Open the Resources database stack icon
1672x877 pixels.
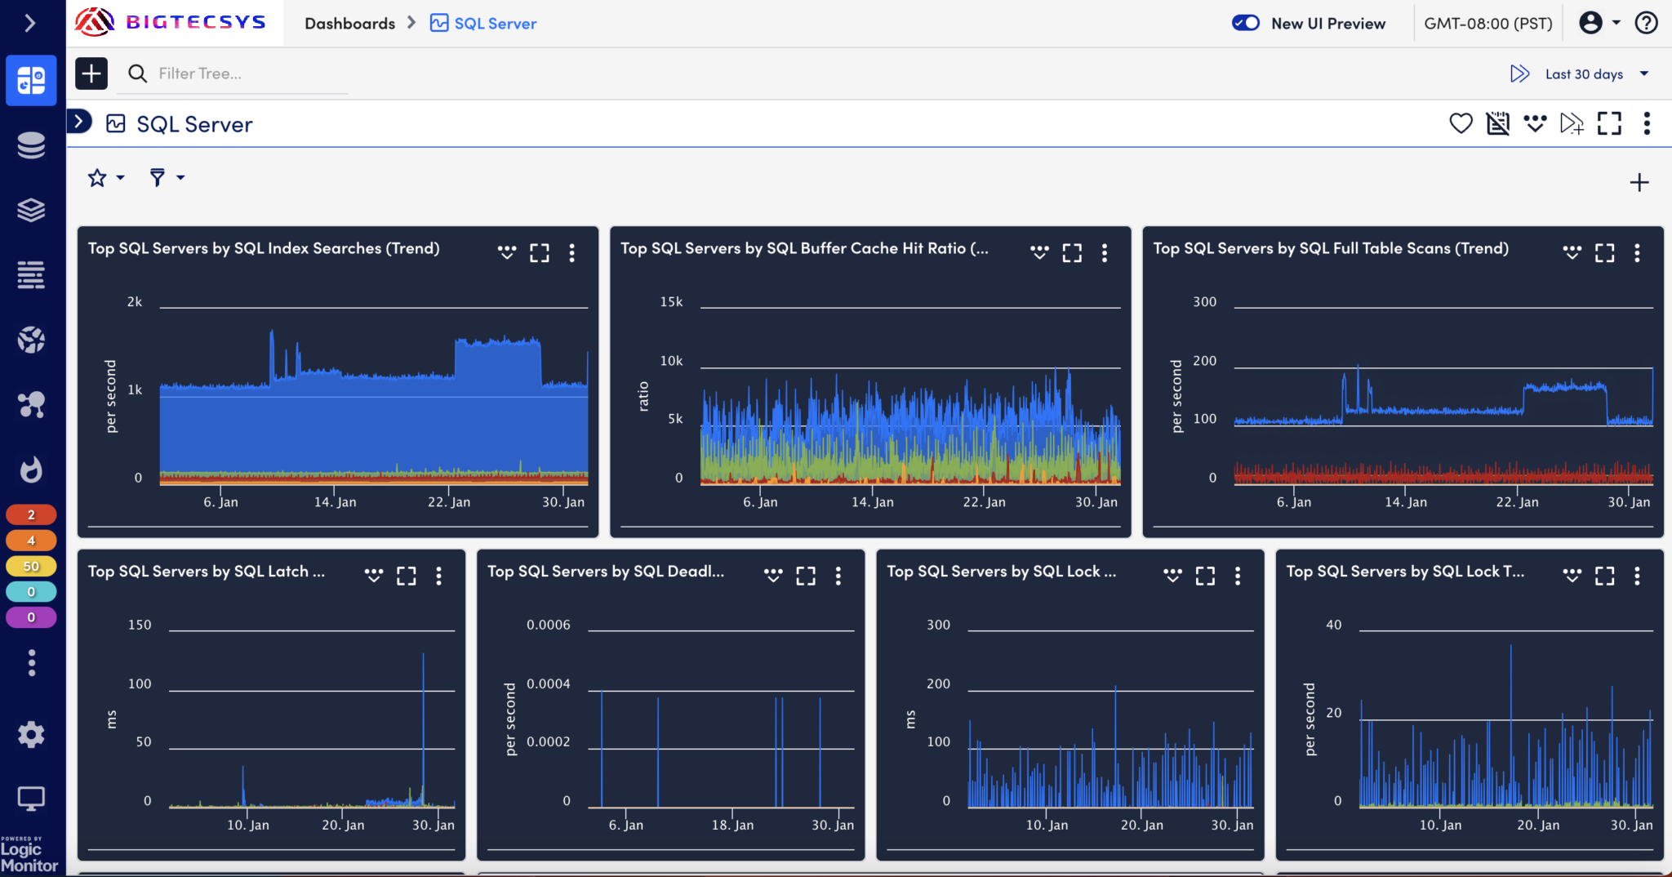point(31,145)
